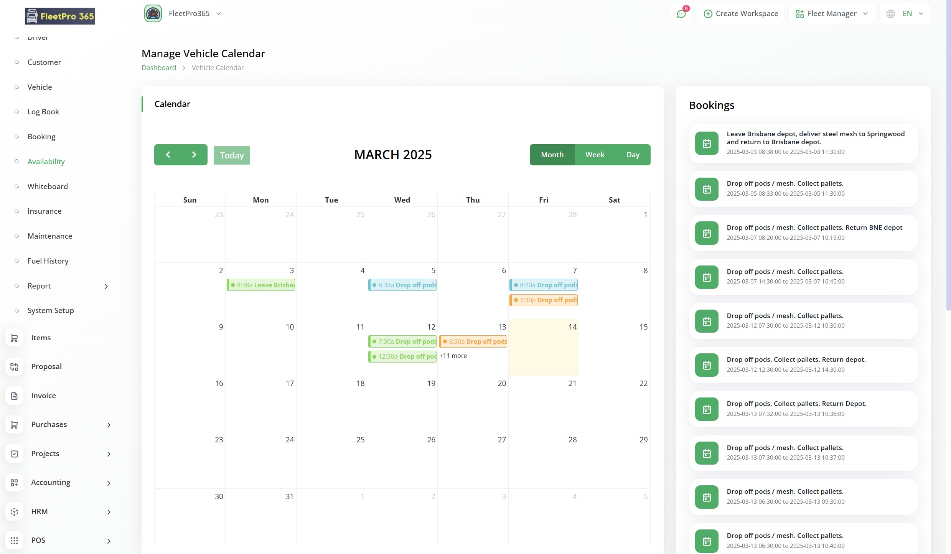The image size is (951, 554).
Task: Click the Invoice document icon in sidebar
Action: (14, 396)
